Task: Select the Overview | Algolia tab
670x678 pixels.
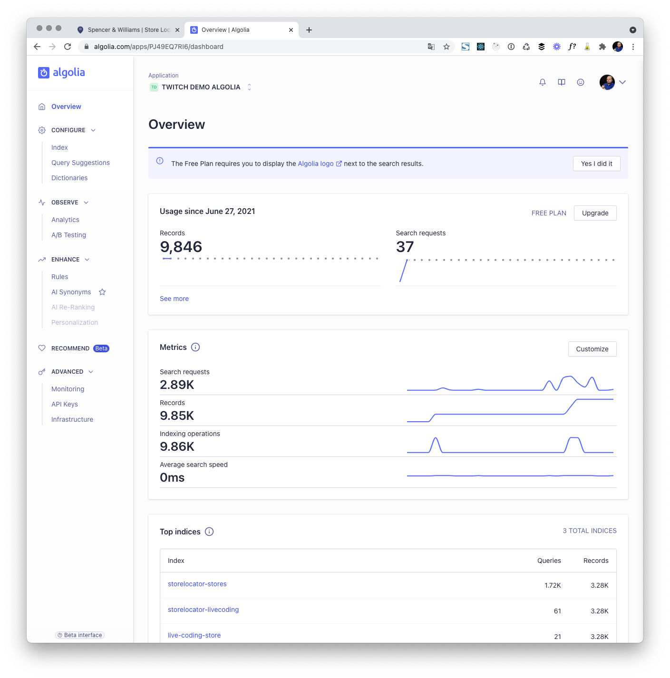Action: point(241,30)
